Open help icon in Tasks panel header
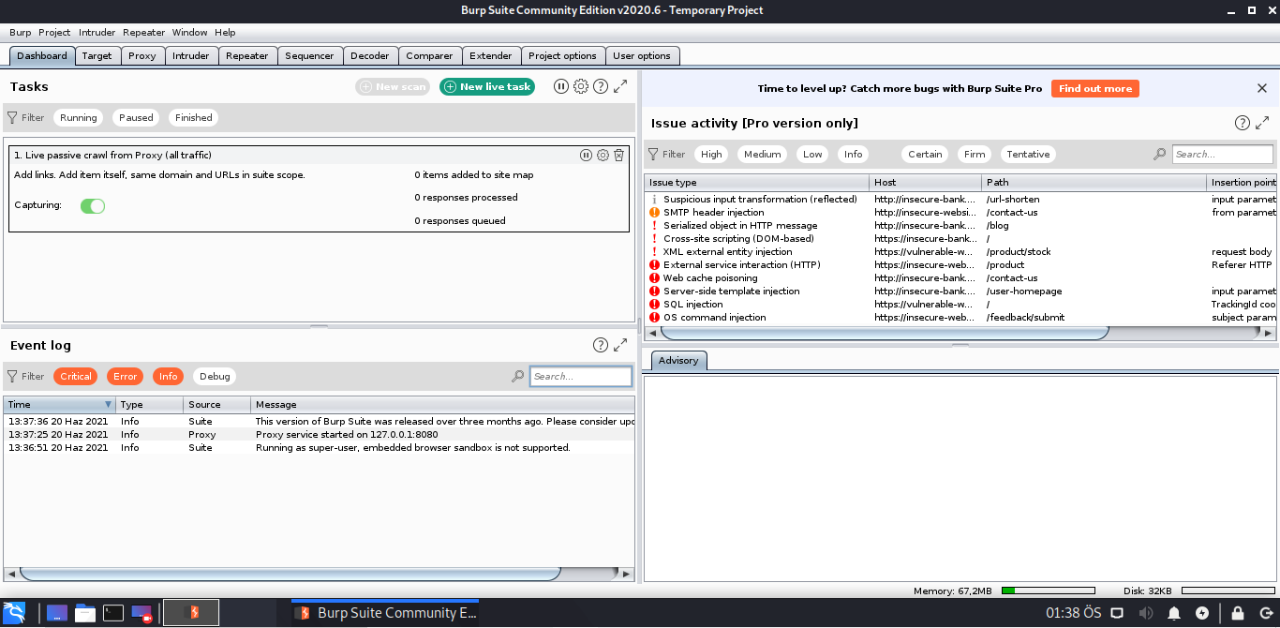Screen dimensions: 1280x628 [x=601, y=86]
